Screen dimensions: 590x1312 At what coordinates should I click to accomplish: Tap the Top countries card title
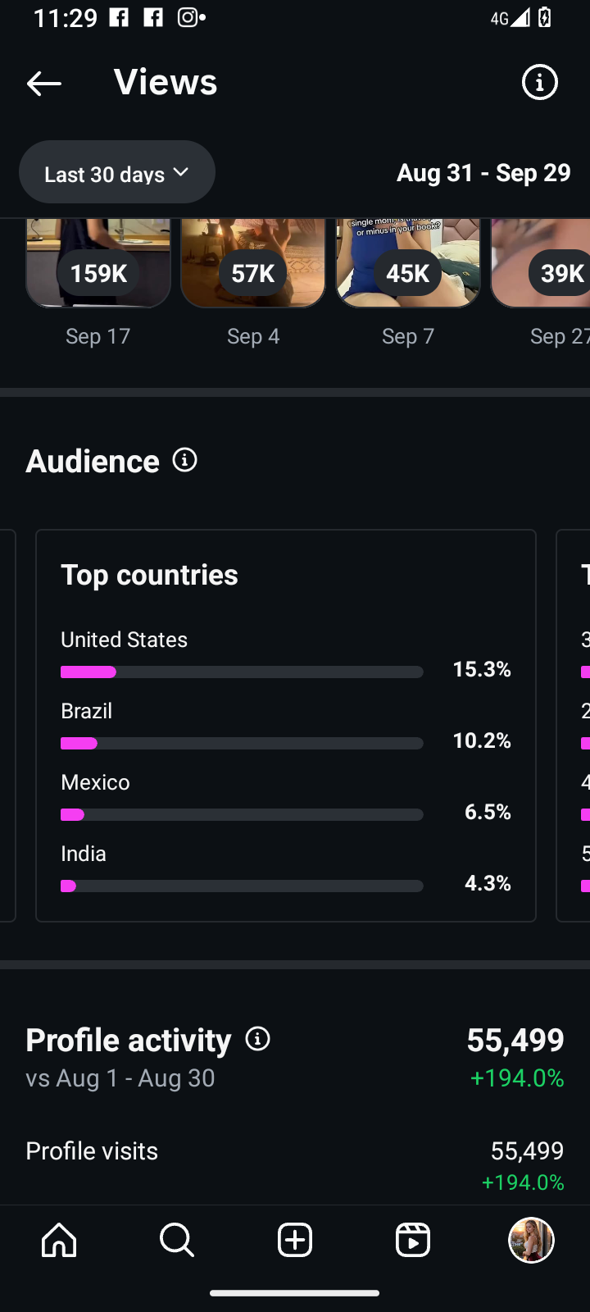coord(149,575)
